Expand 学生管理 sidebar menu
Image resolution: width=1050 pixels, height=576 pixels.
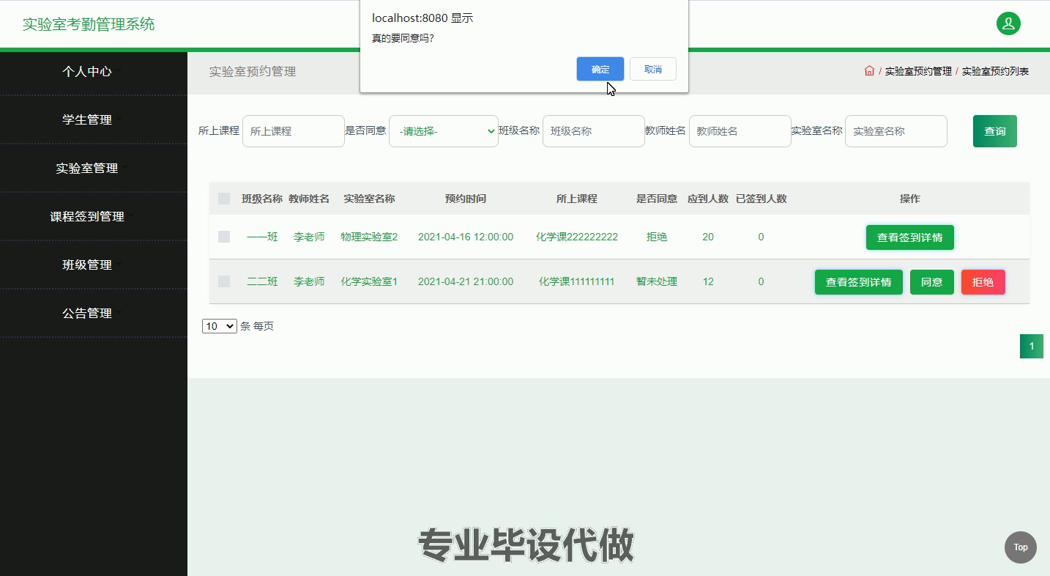pos(94,119)
